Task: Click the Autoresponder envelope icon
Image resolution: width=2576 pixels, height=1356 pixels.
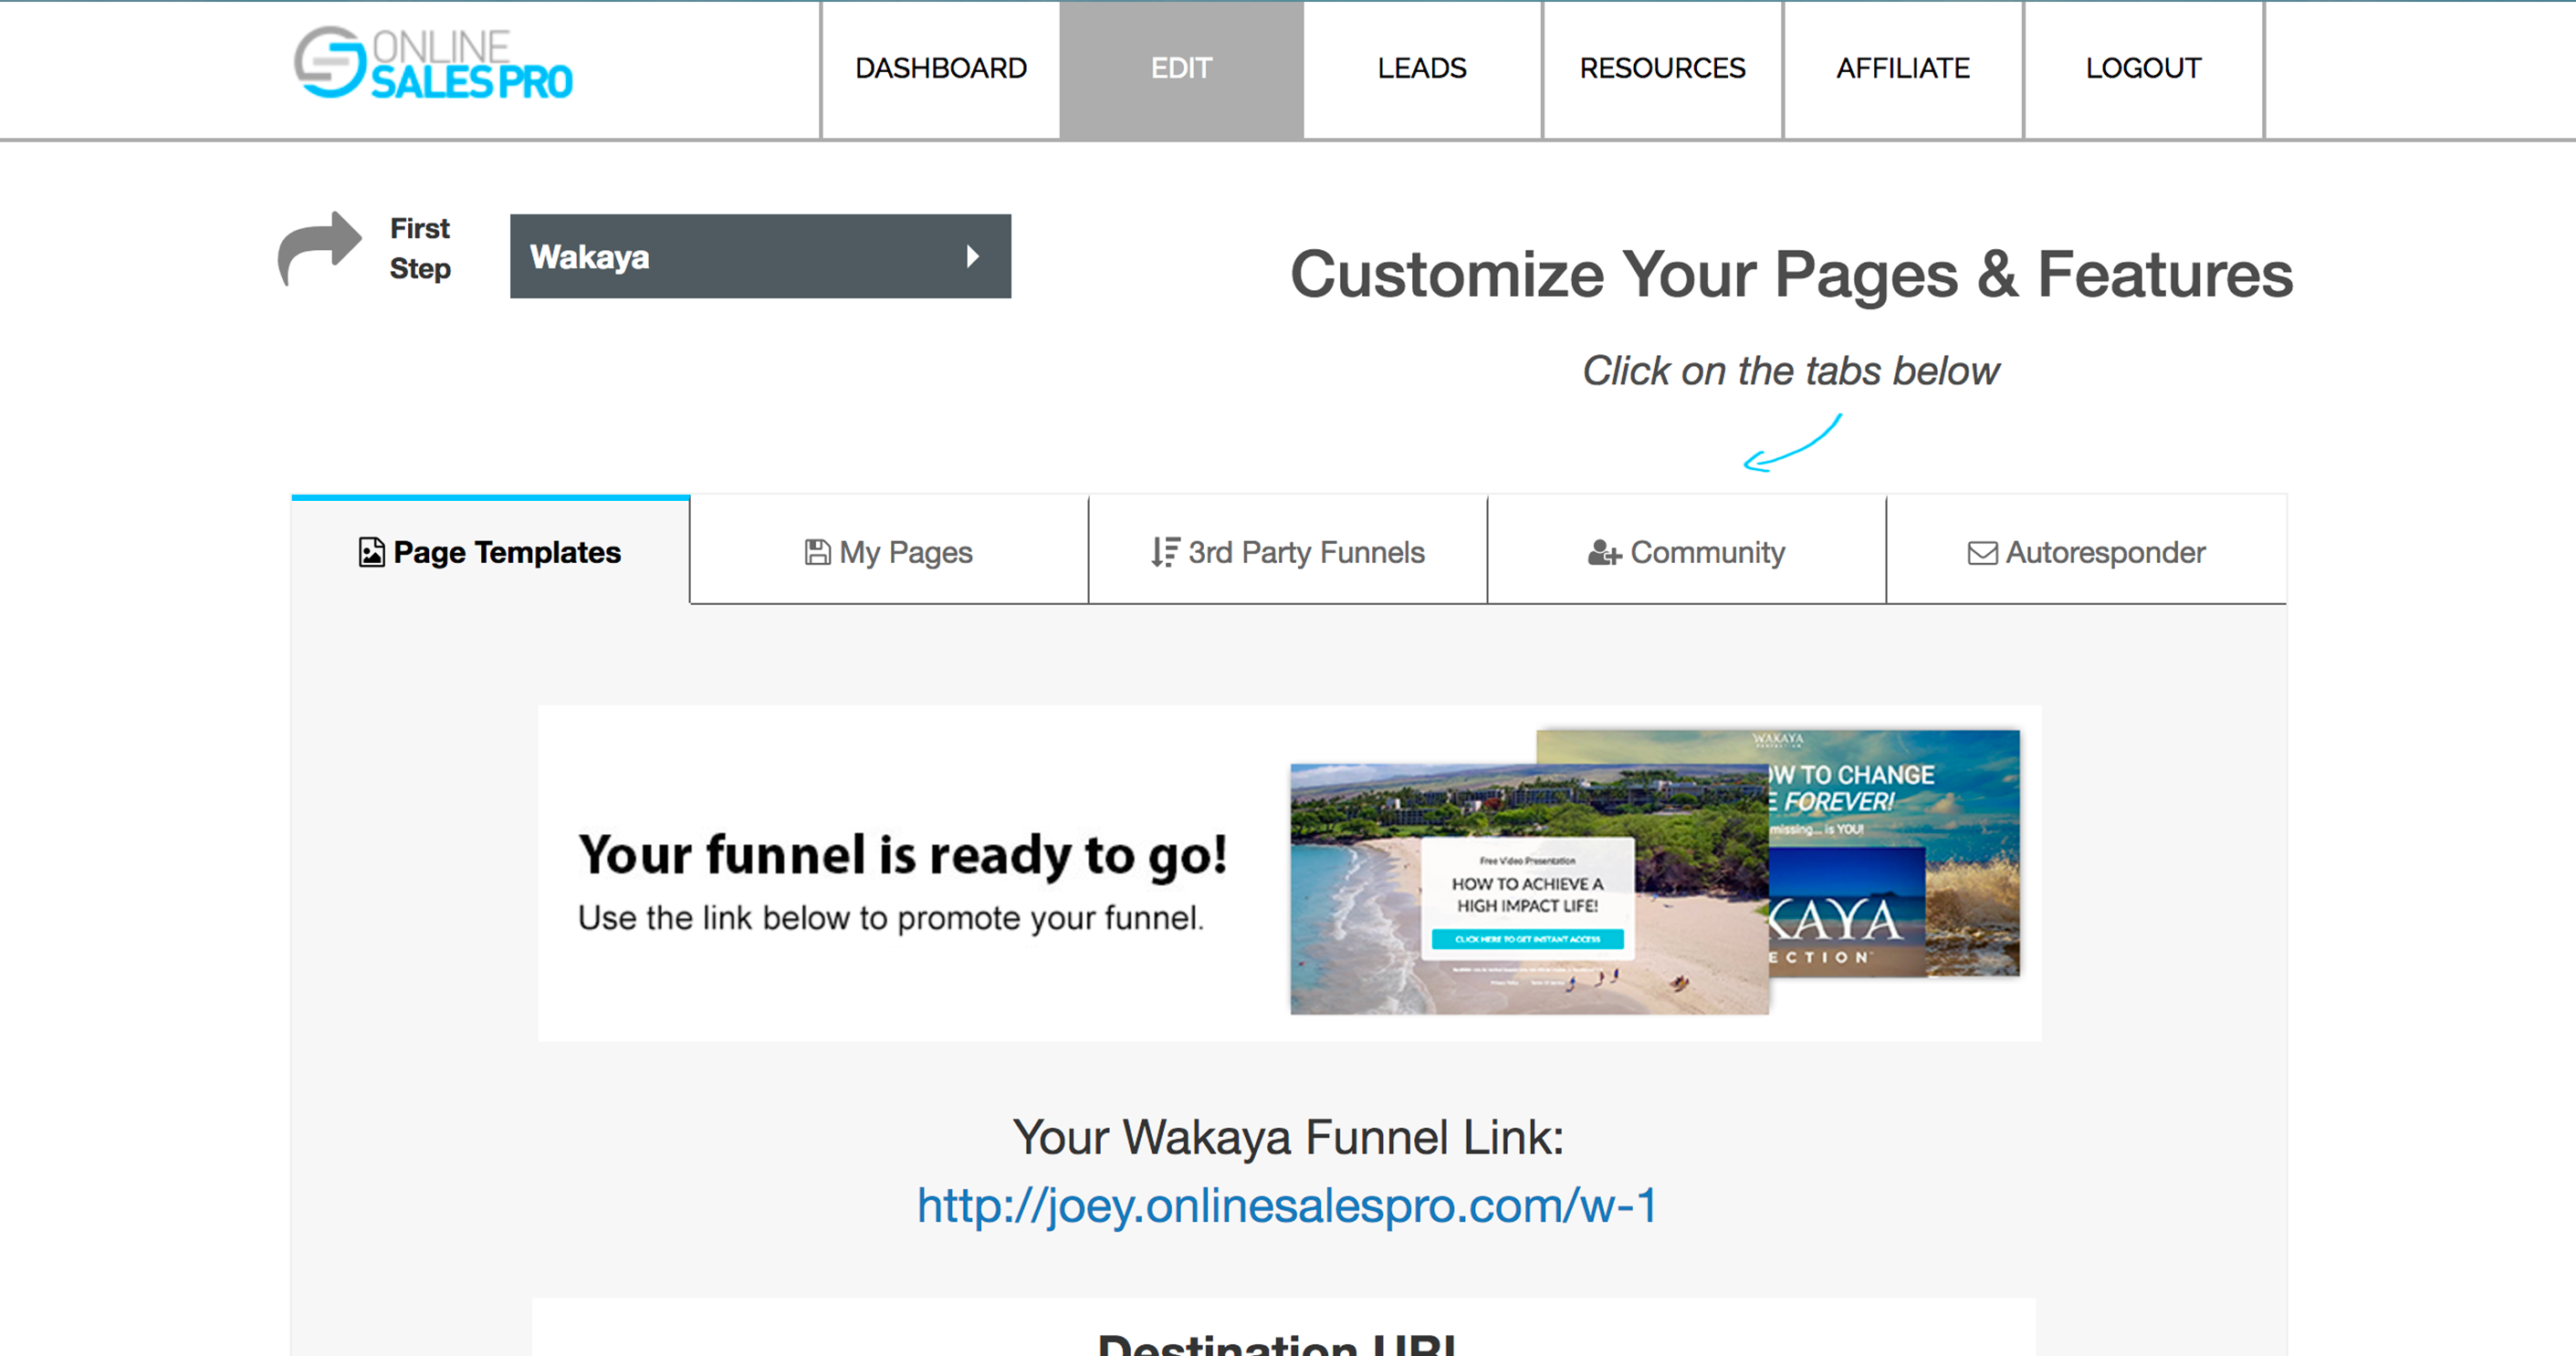Action: click(x=1981, y=553)
